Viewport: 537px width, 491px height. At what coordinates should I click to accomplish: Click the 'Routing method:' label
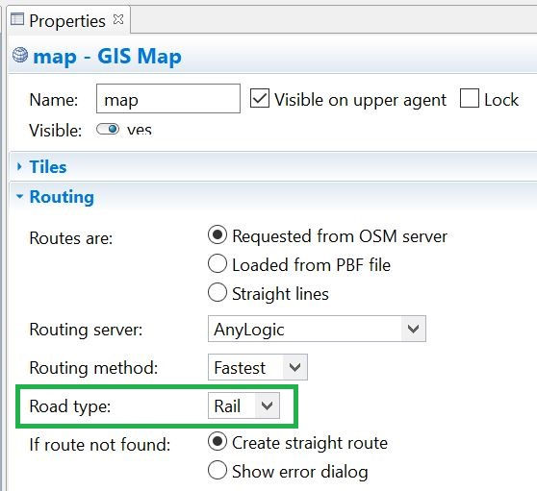pos(93,368)
